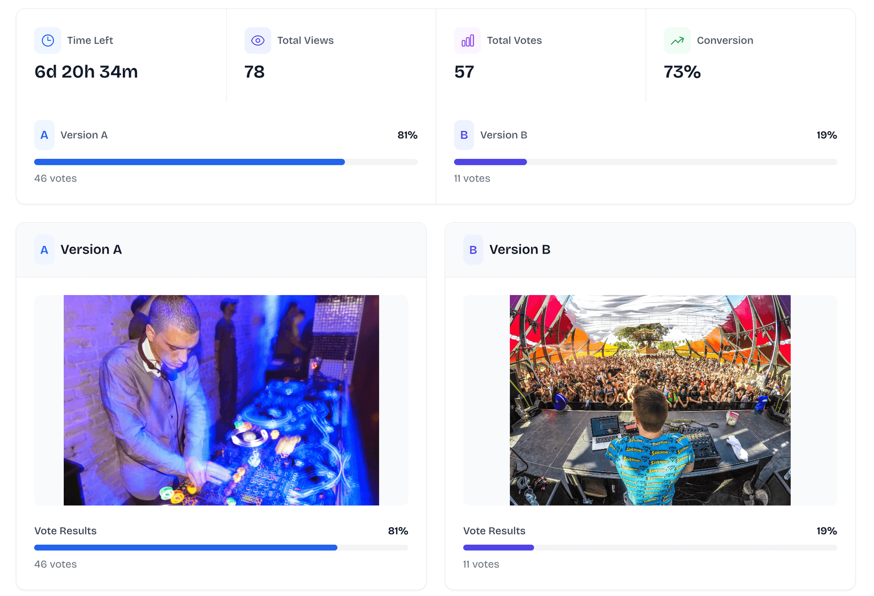Click 81% in the Version A card
This screenshot has width=874, height=596.
(x=398, y=531)
